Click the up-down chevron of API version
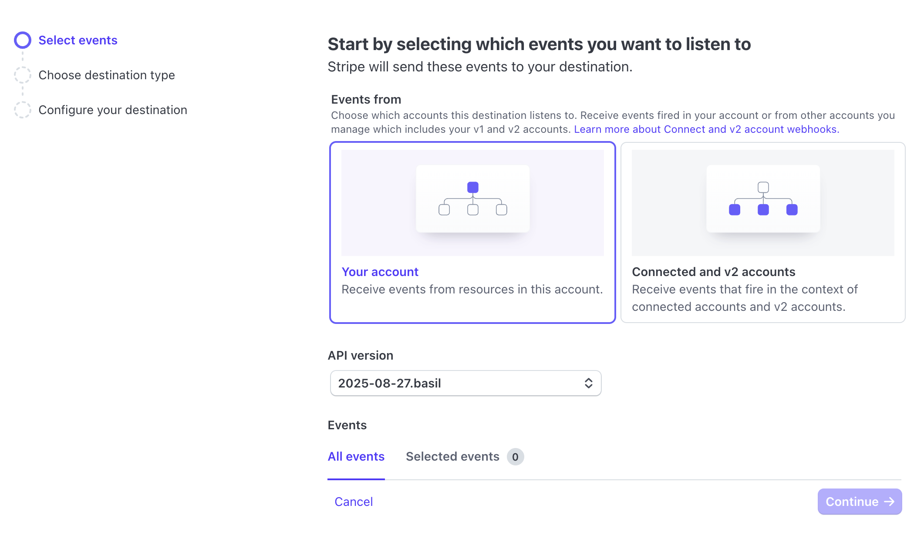Image resolution: width=924 pixels, height=539 pixels. pos(588,383)
